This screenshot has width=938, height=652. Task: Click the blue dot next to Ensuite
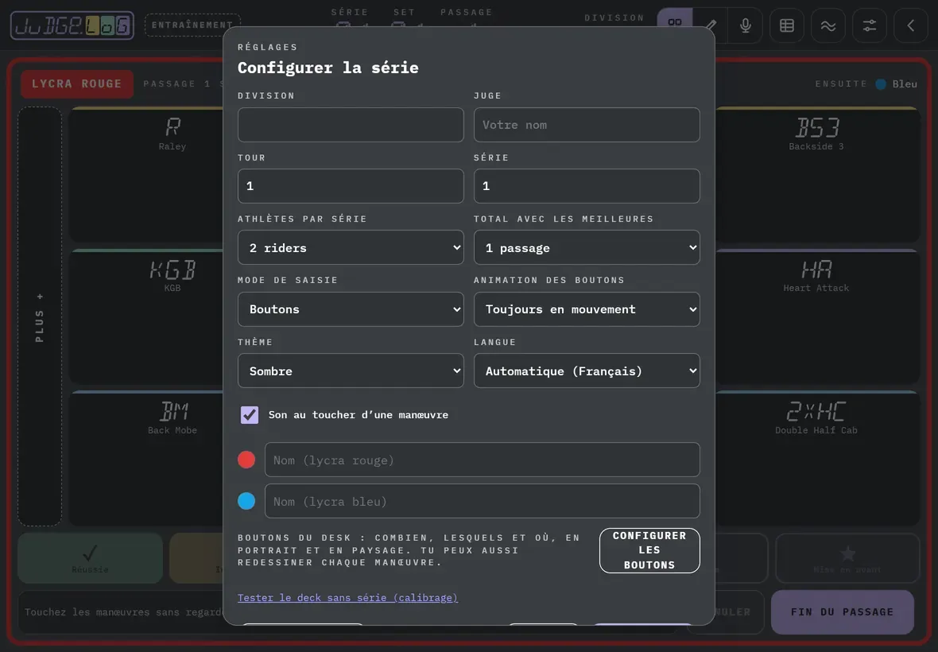[881, 83]
